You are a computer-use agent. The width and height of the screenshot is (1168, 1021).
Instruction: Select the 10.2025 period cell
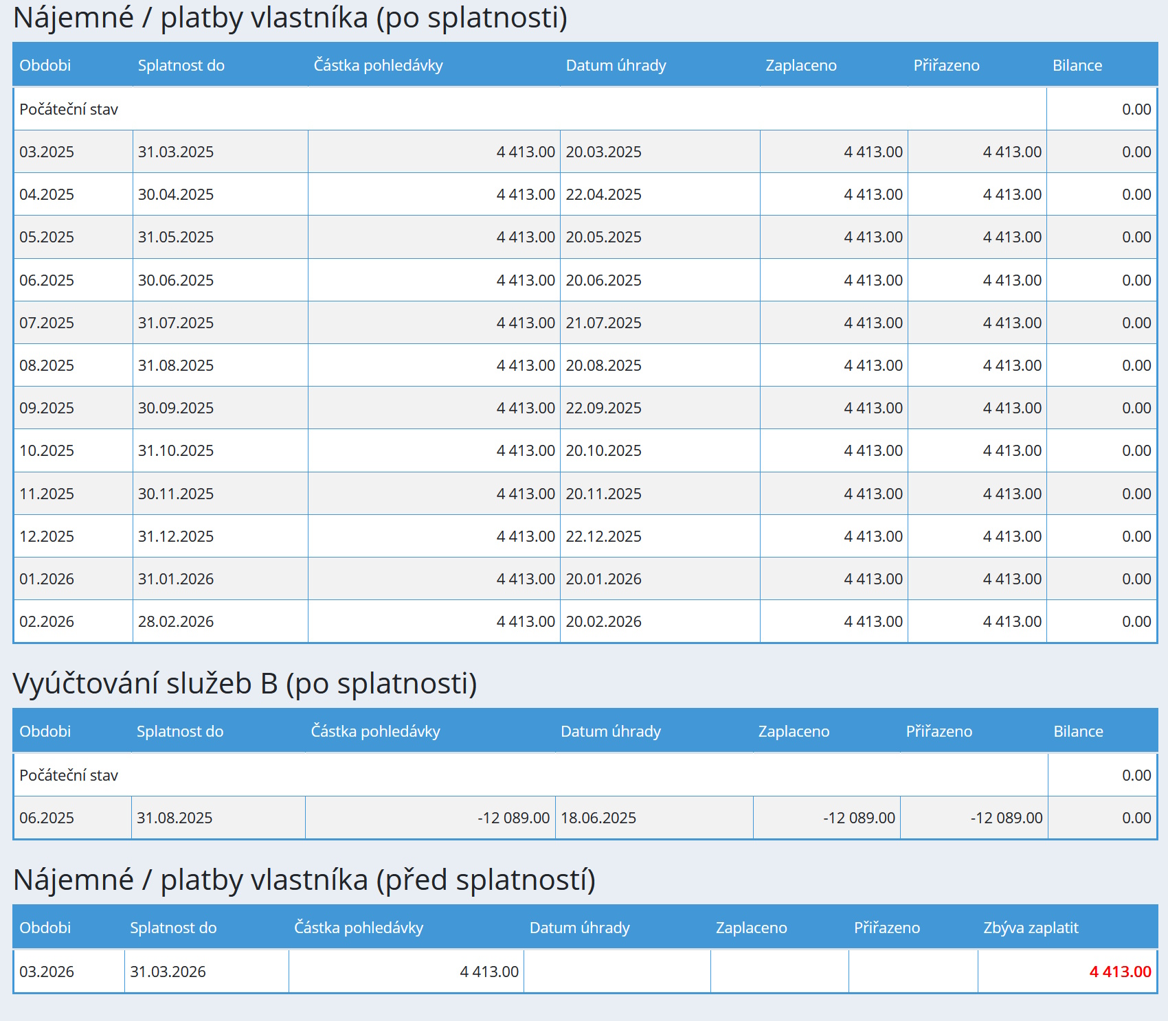pyautogui.click(x=47, y=450)
